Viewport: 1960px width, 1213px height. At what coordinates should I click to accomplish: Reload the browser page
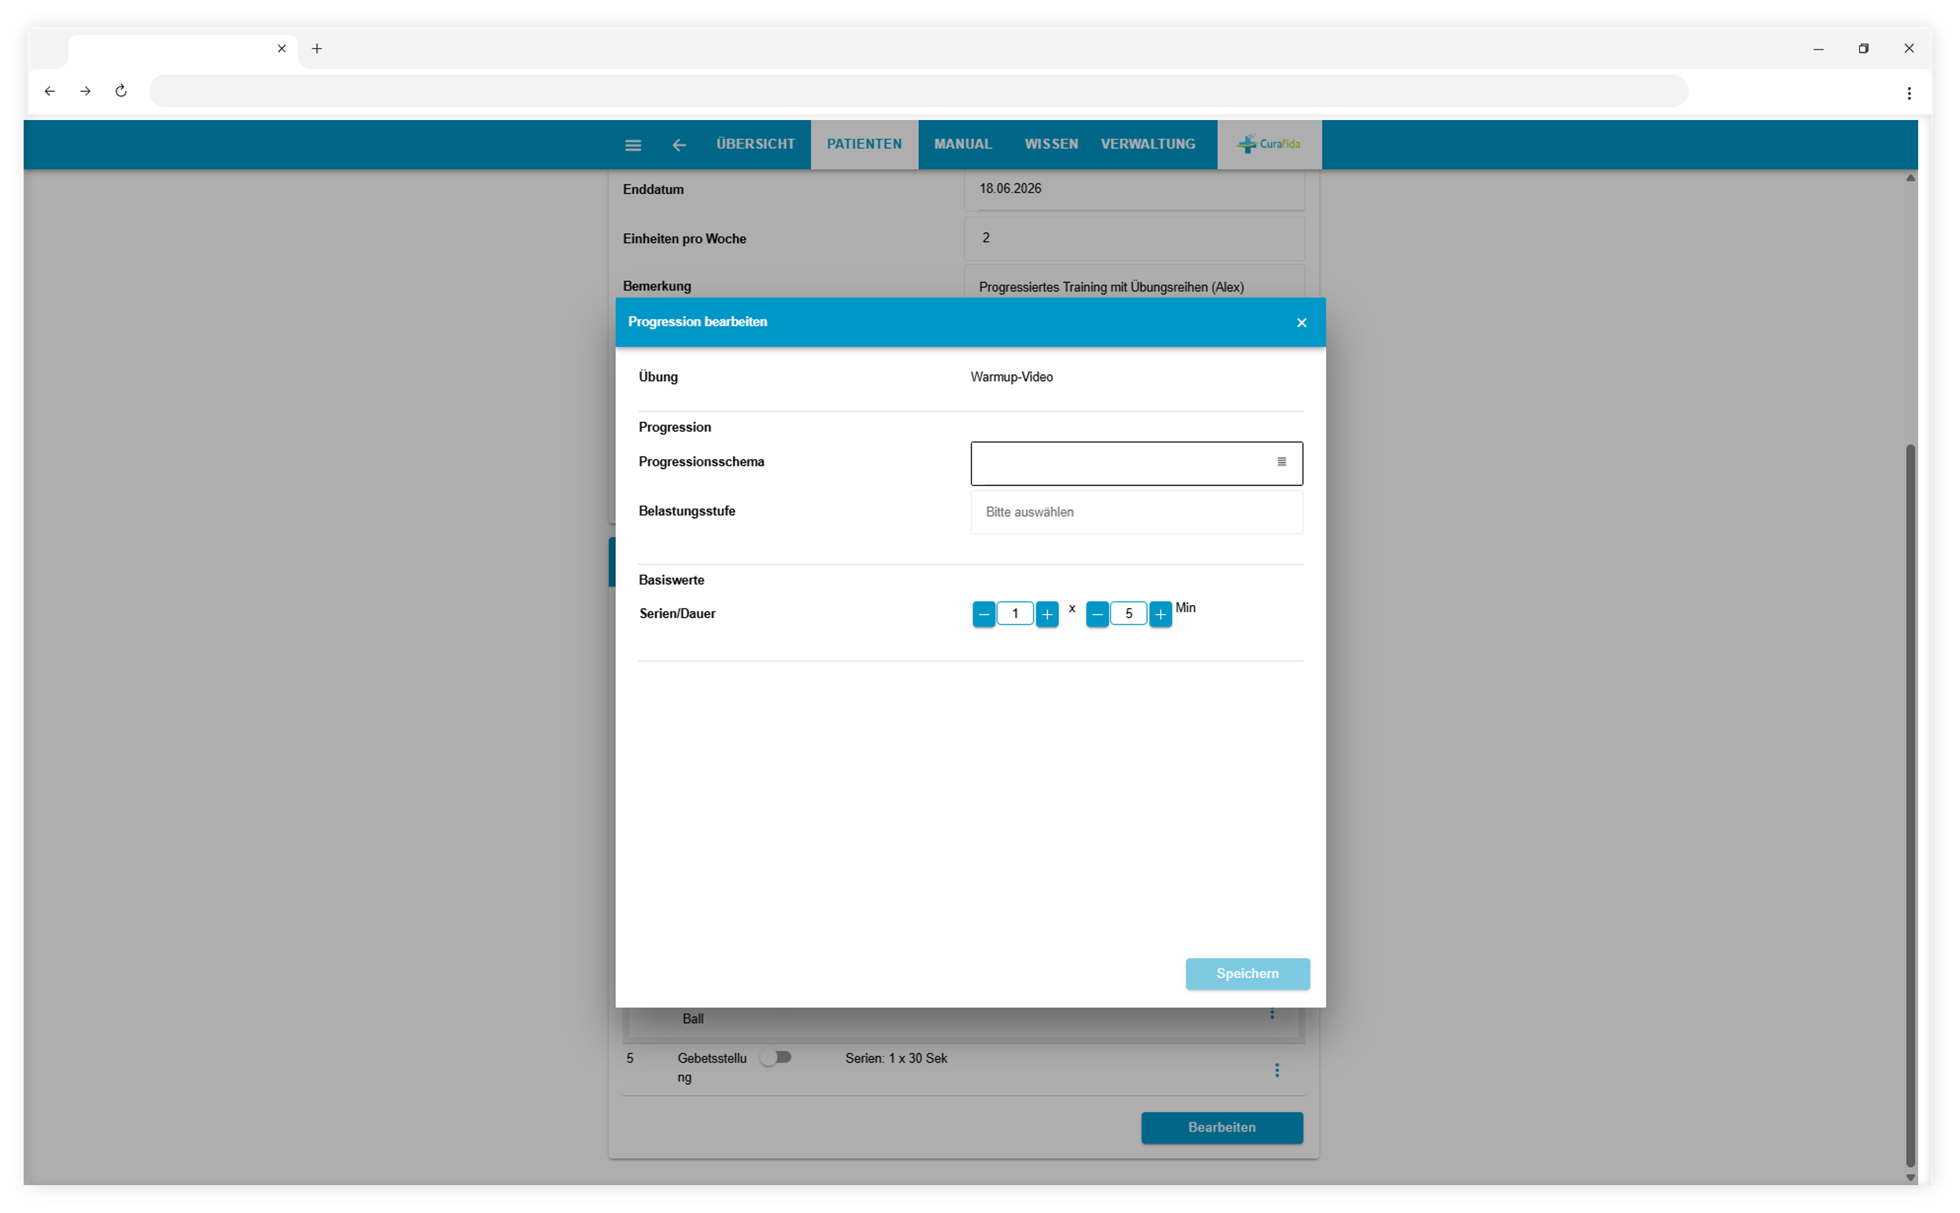[x=121, y=92]
